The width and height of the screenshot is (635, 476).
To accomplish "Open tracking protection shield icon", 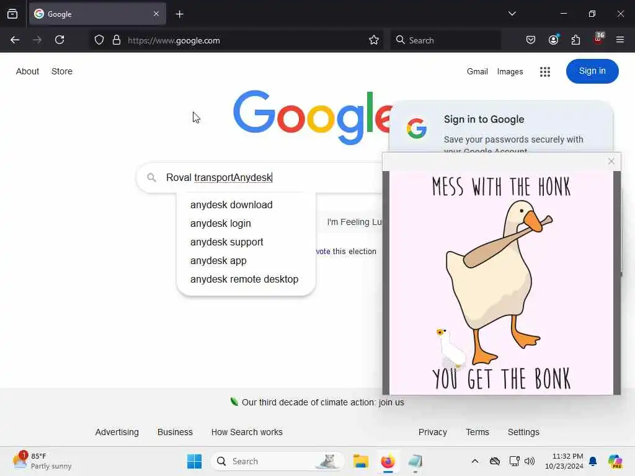I will (99, 40).
